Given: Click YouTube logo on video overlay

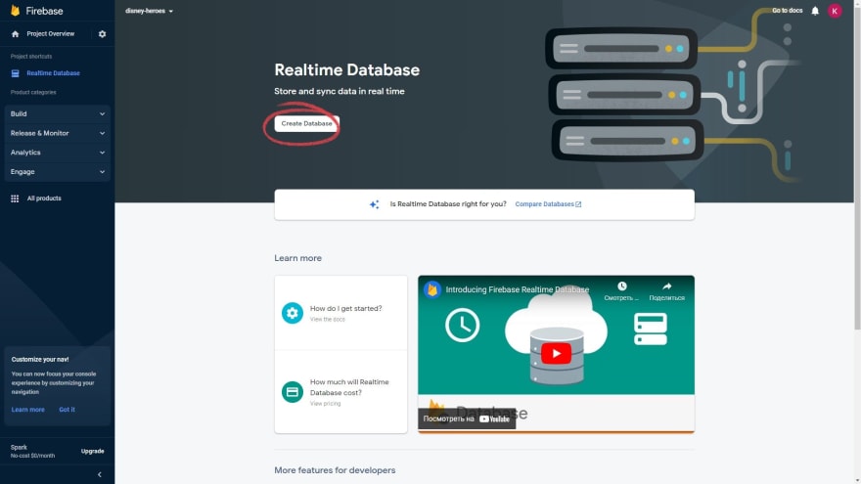Looking at the screenshot, I should coord(494,418).
